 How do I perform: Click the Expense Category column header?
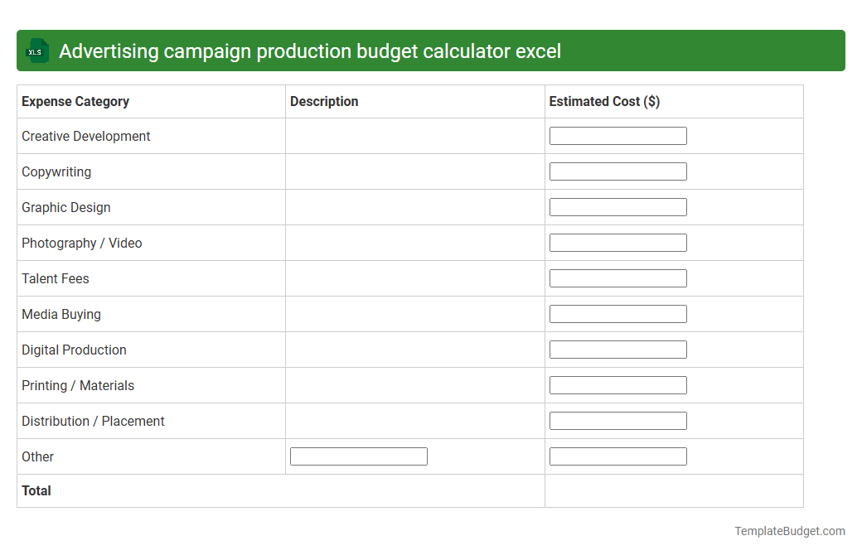[x=75, y=101]
